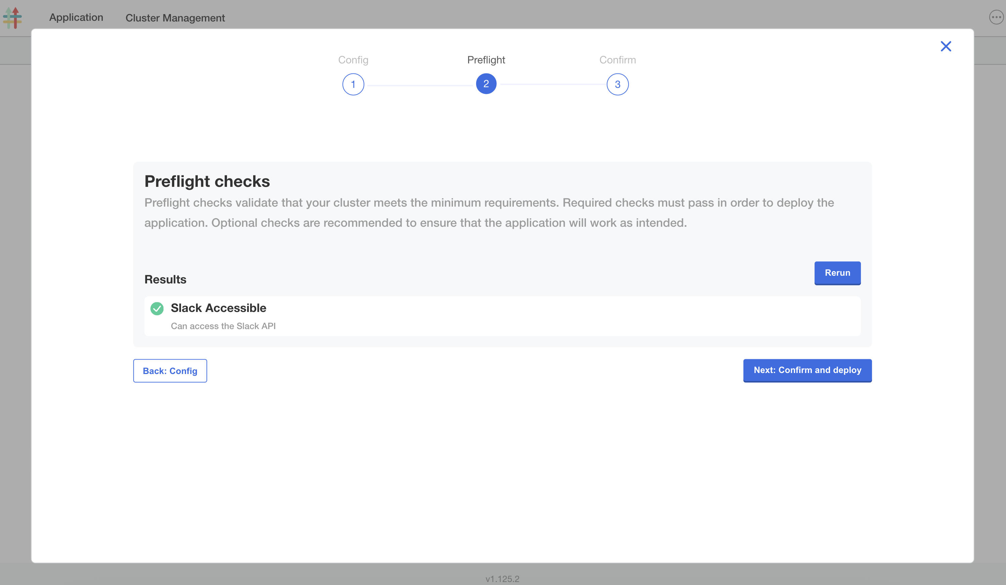Select the Config step label
Image resolution: width=1006 pixels, height=585 pixels.
(353, 60)
